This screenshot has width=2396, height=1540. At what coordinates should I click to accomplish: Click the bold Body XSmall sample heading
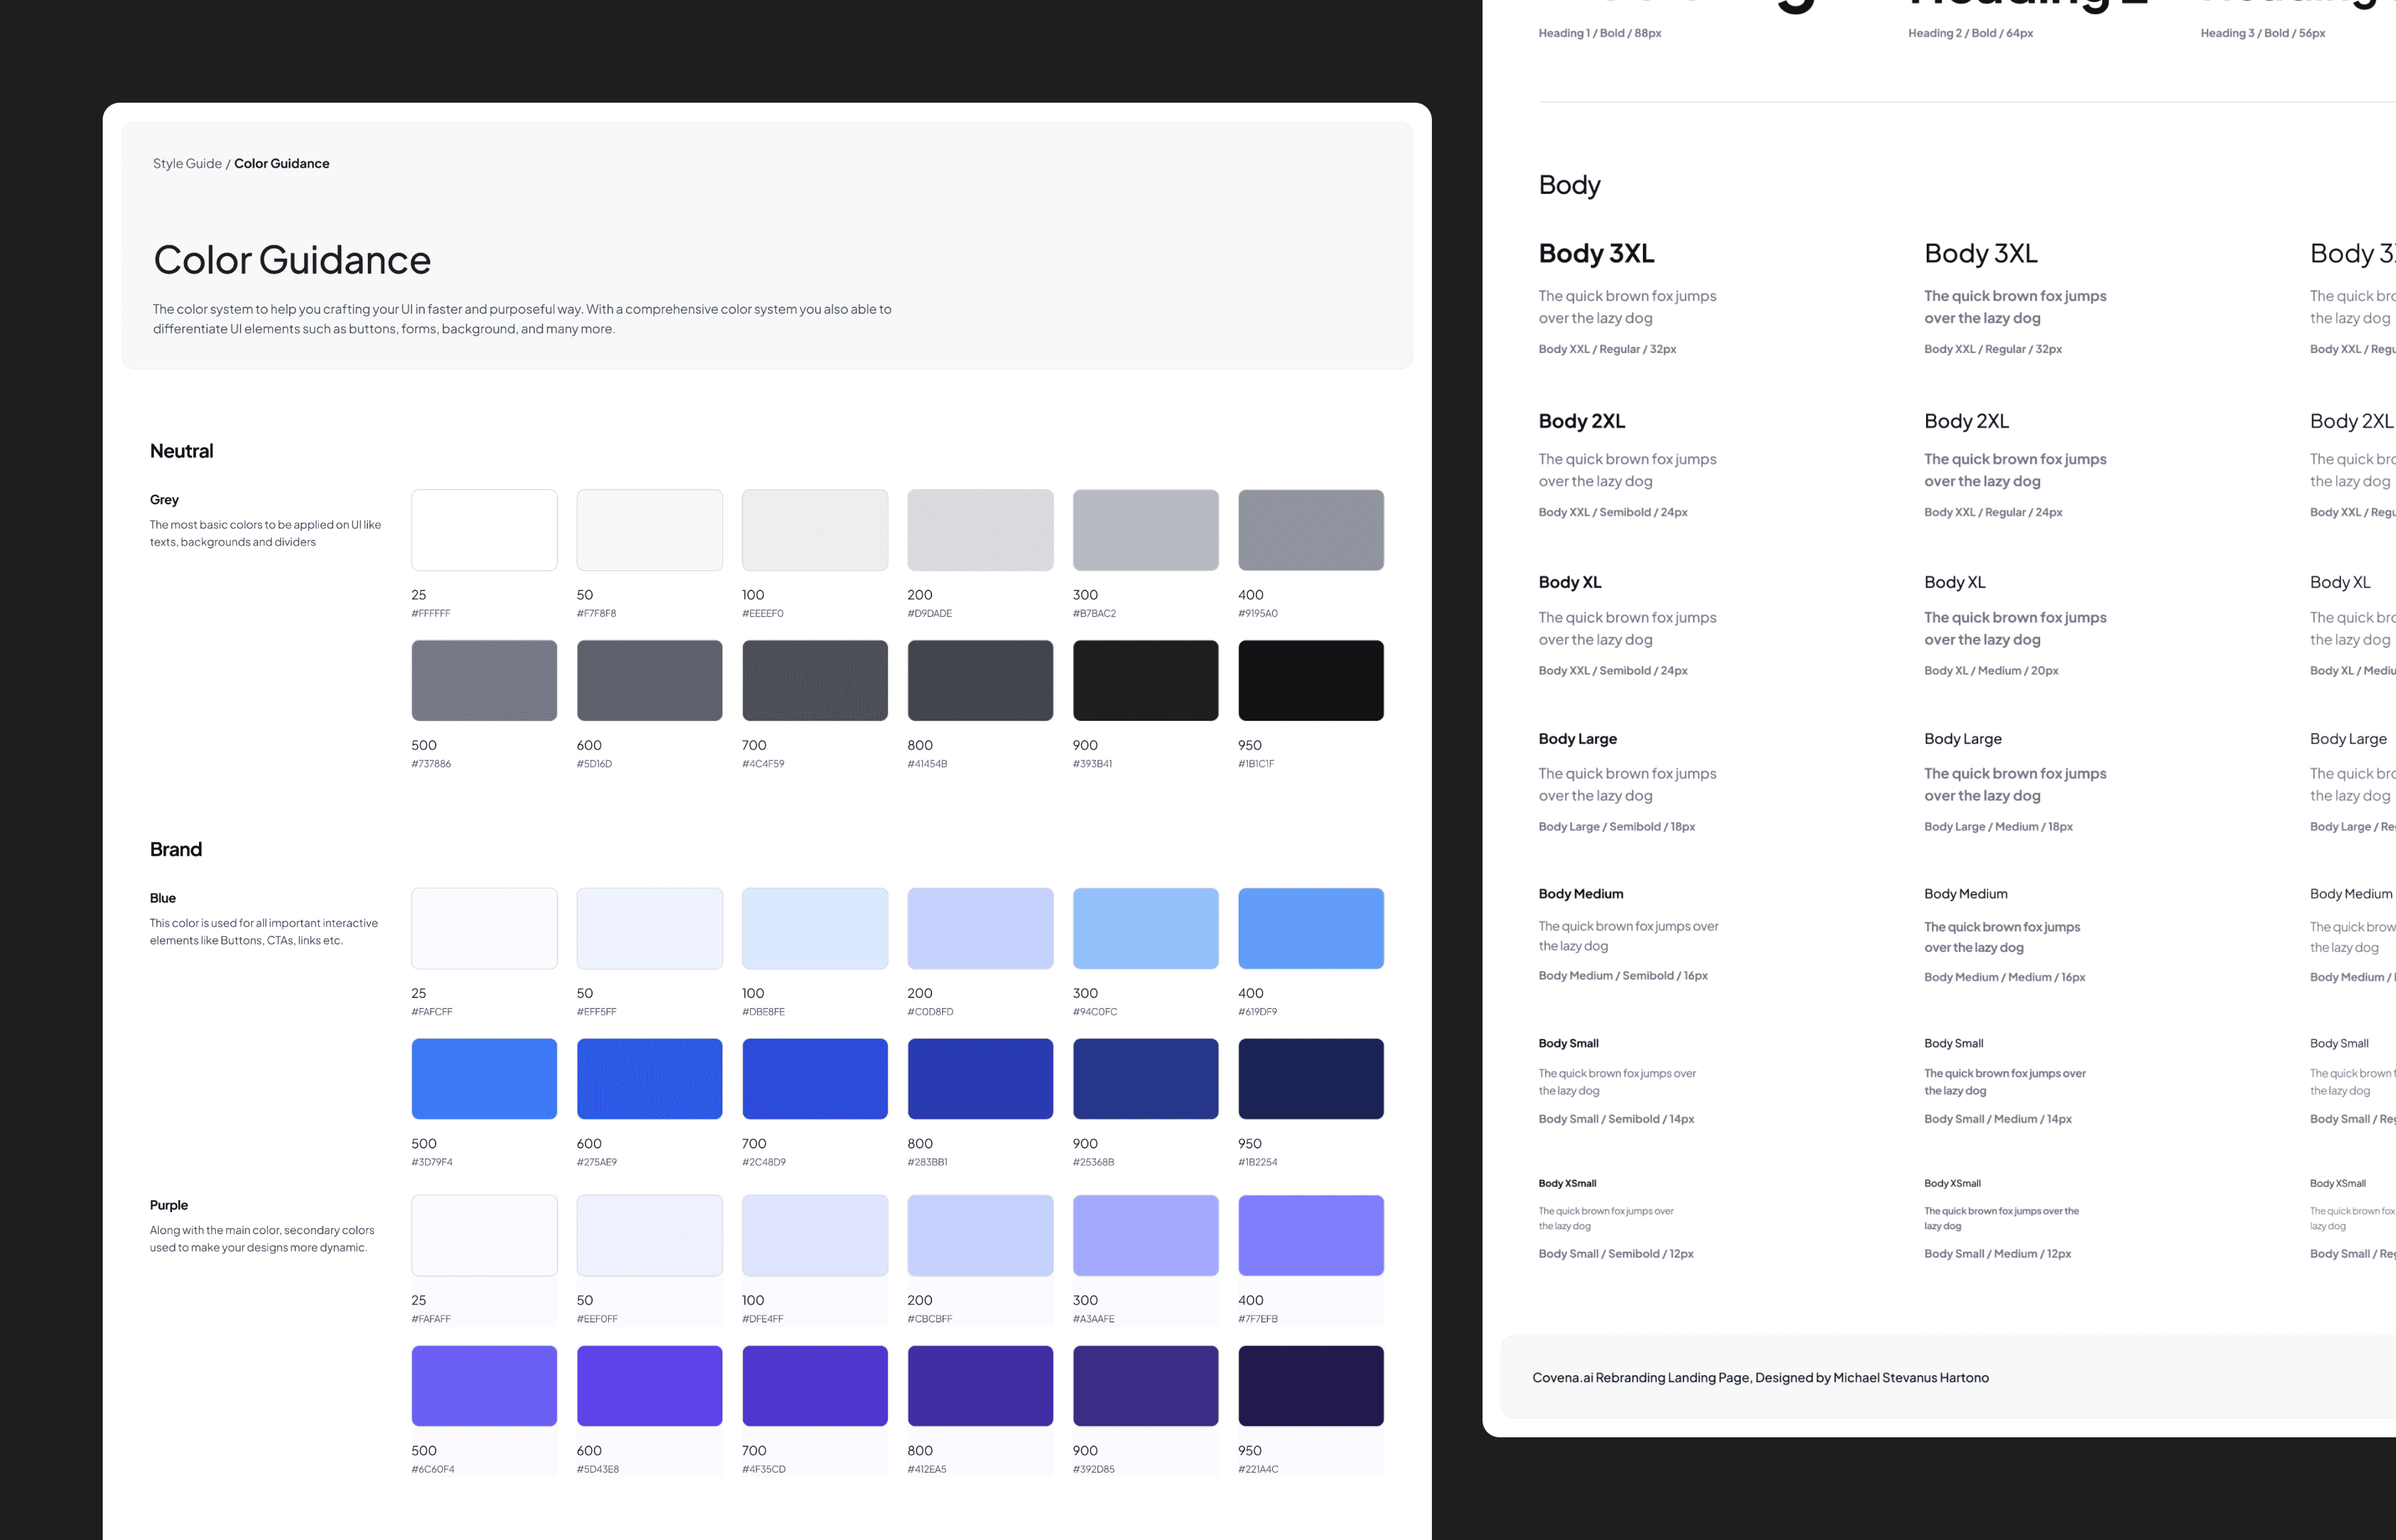[1568, 1184]
